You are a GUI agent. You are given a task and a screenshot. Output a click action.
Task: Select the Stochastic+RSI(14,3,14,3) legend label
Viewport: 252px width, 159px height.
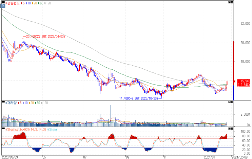(26, 129)
